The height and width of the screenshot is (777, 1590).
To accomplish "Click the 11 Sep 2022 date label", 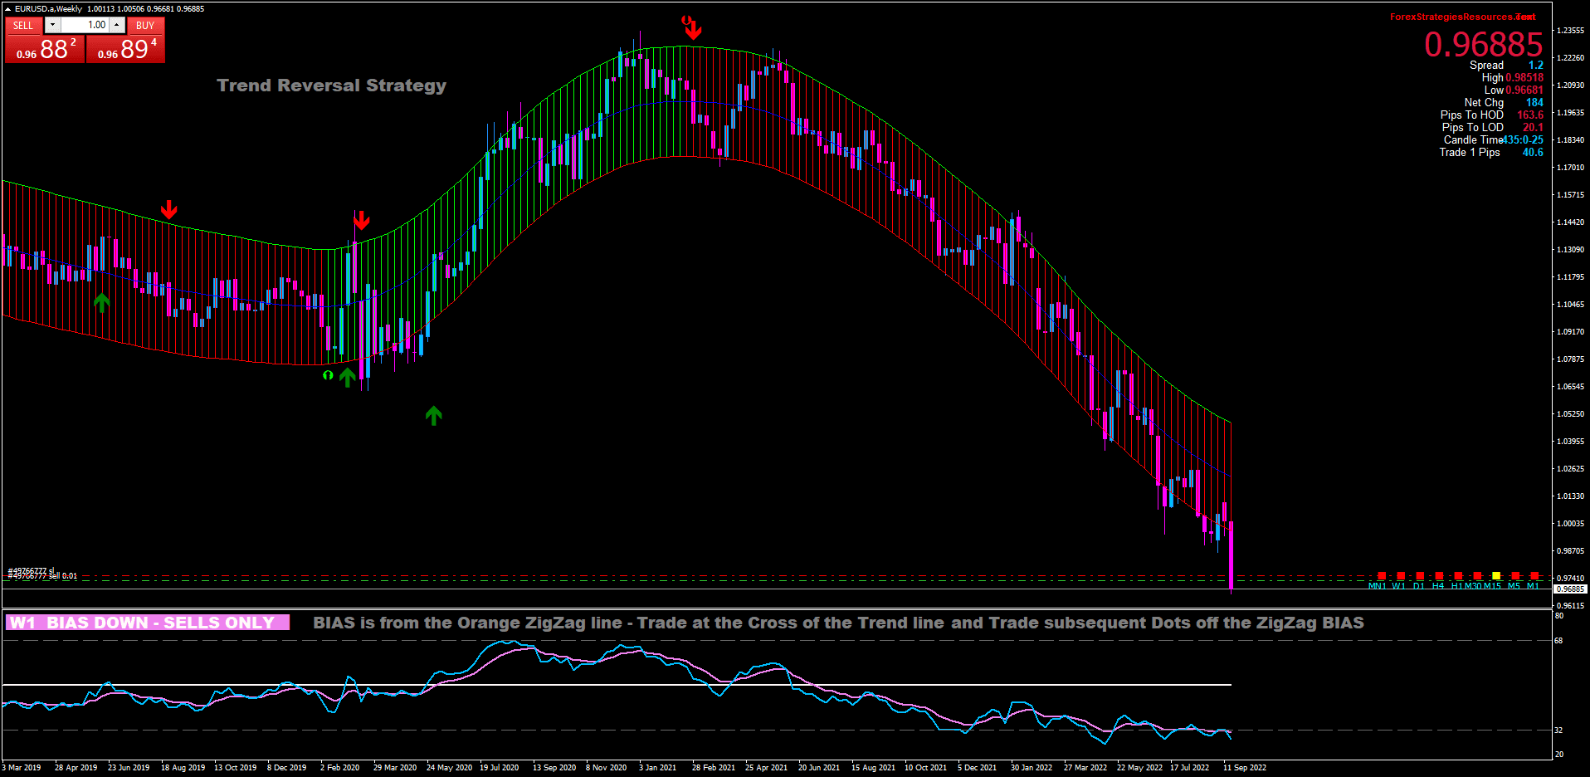I will pyautogui.click(x=1244, y=767).
